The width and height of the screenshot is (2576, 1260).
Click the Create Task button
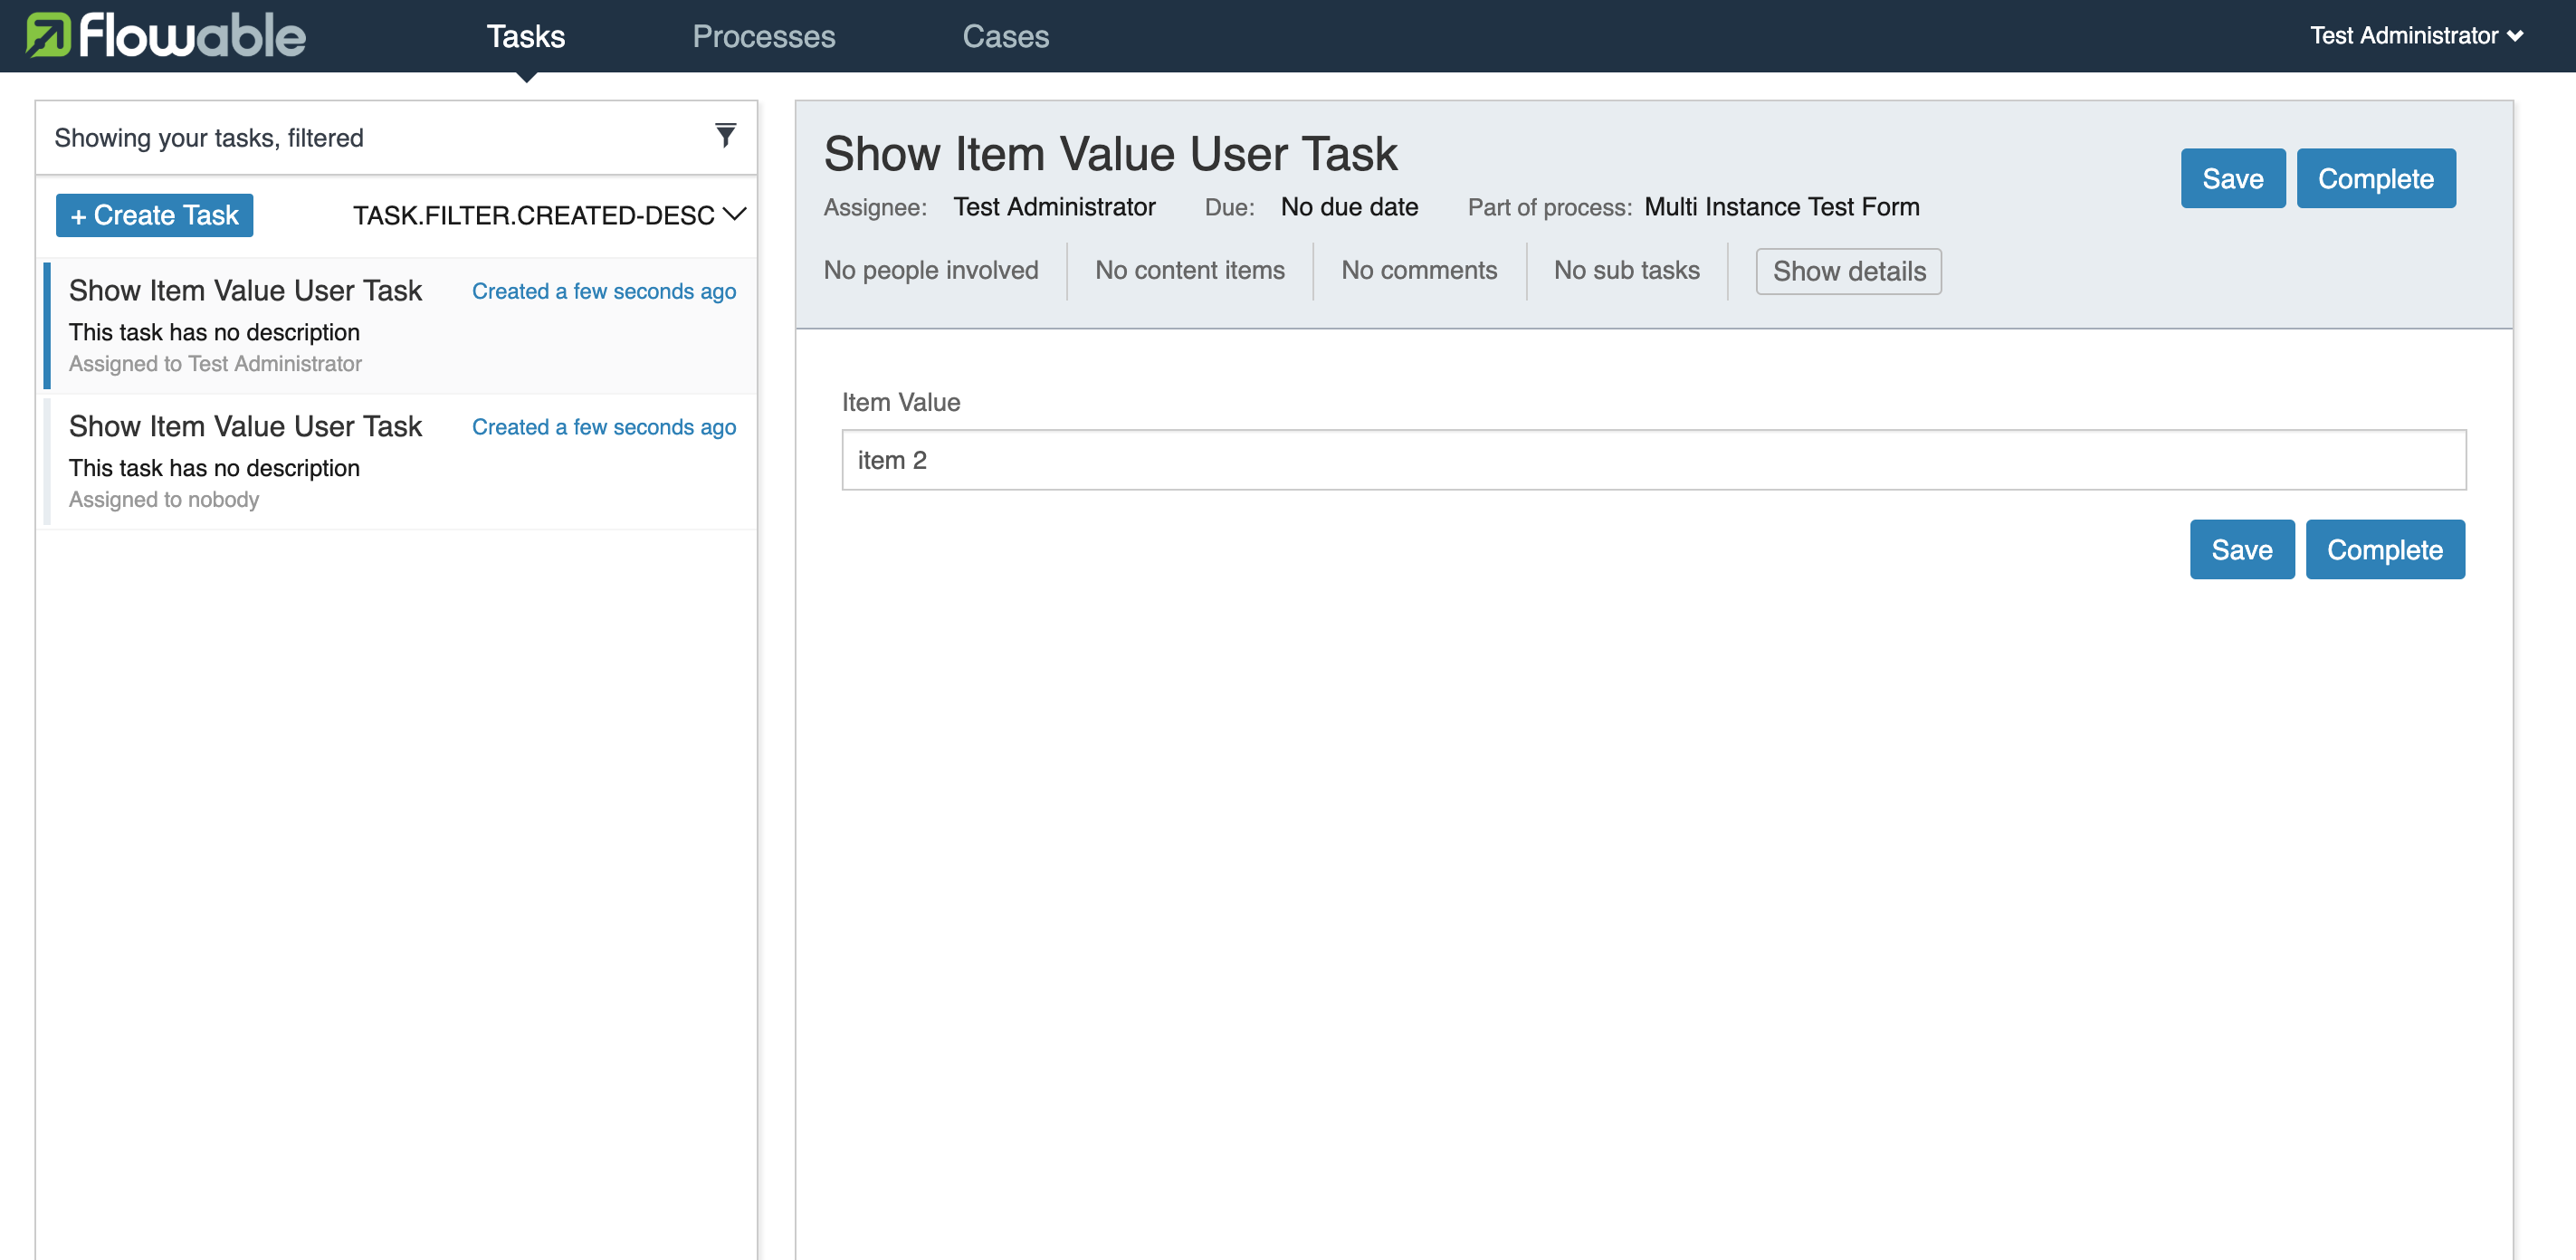click(x=154, y=214)
